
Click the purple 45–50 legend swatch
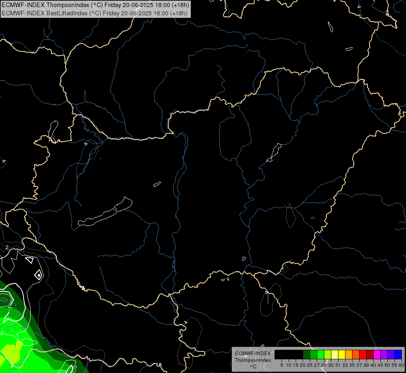[x=384, y=354]
